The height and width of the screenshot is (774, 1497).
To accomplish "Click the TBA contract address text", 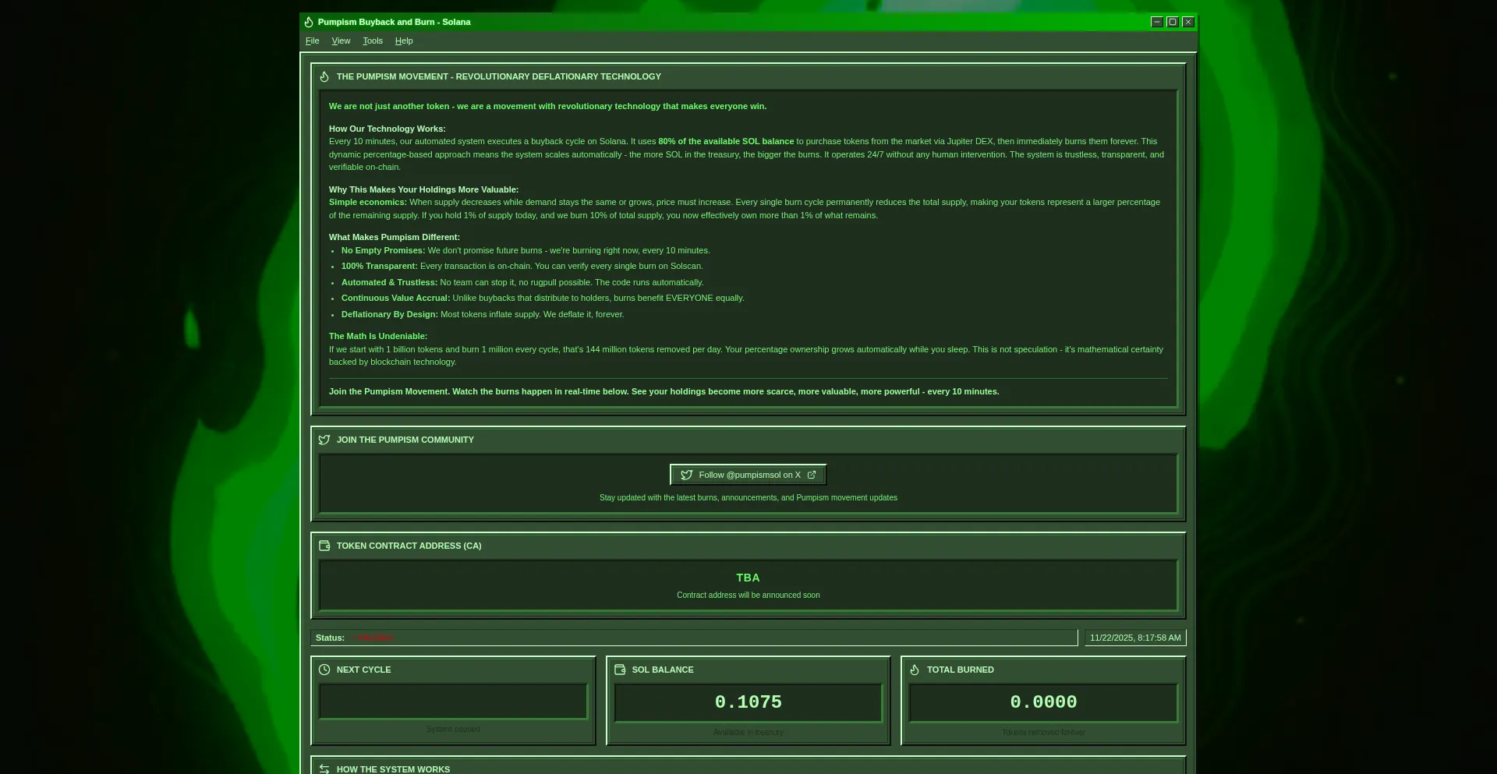I will pyautogui.click(x=748, y=578).
